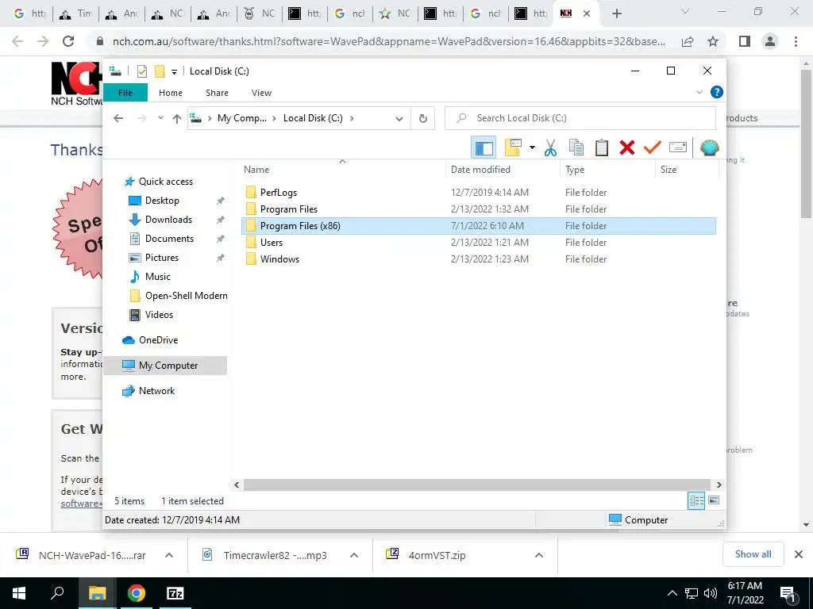Open Classic Shell settings shell icon

click(x=709, y=147)
